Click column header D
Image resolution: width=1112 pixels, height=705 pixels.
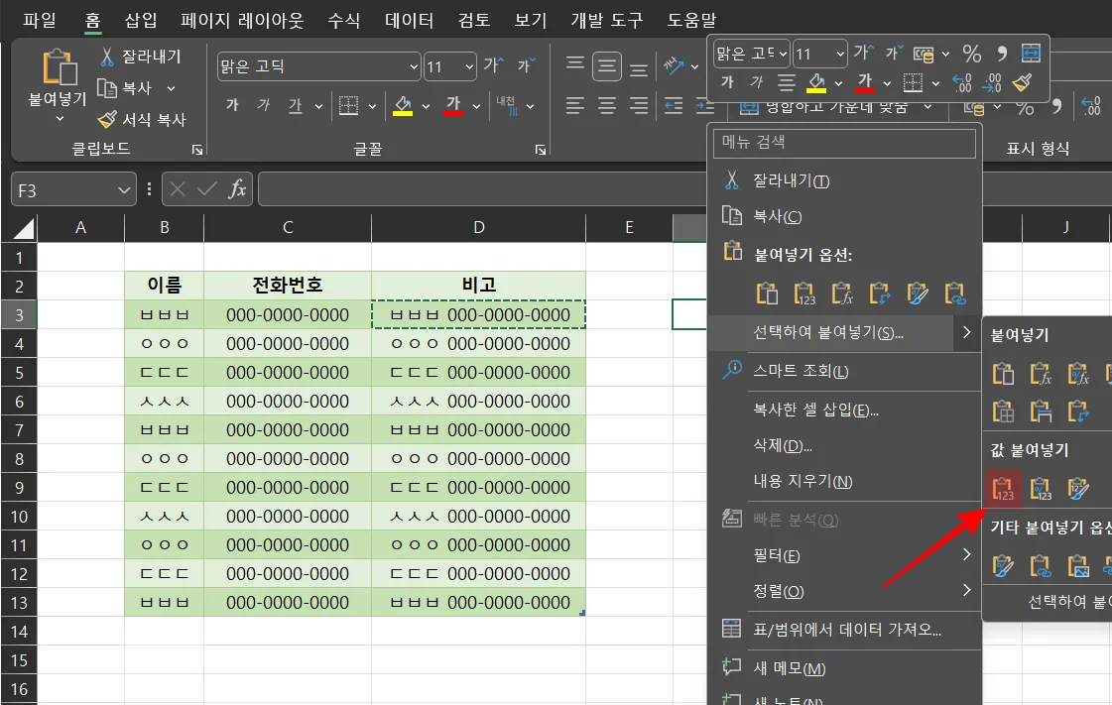479,227
